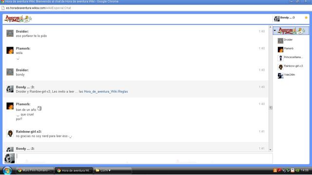Screen dimensions: 312x175
Task: Click the chat message input field
Action: click(x=144, y=158)
